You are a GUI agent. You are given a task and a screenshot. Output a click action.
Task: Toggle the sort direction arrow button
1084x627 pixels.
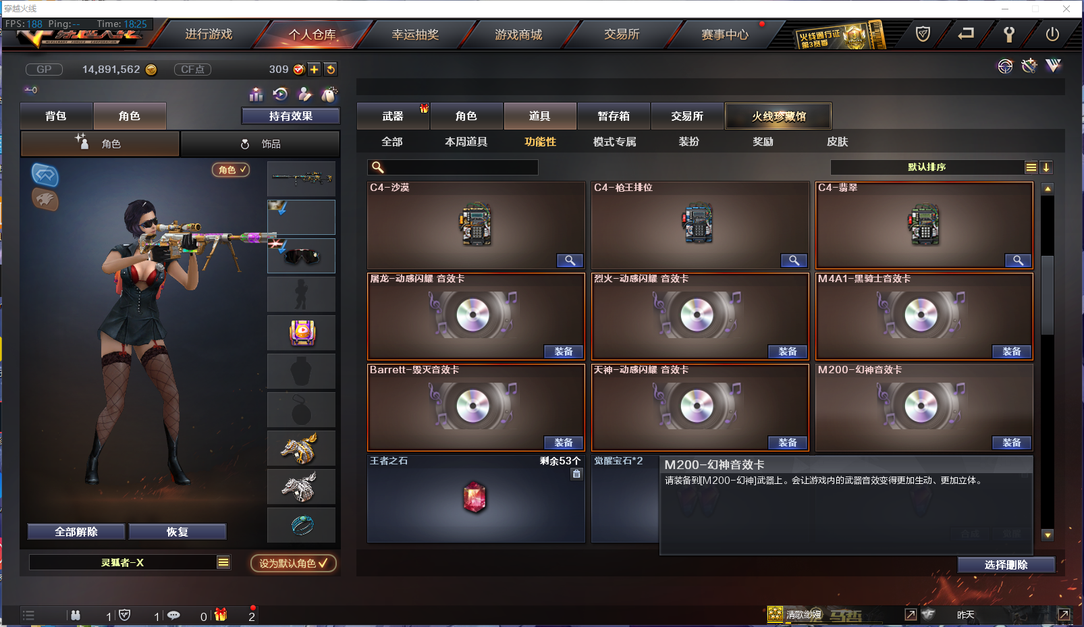click(1046, 167)
